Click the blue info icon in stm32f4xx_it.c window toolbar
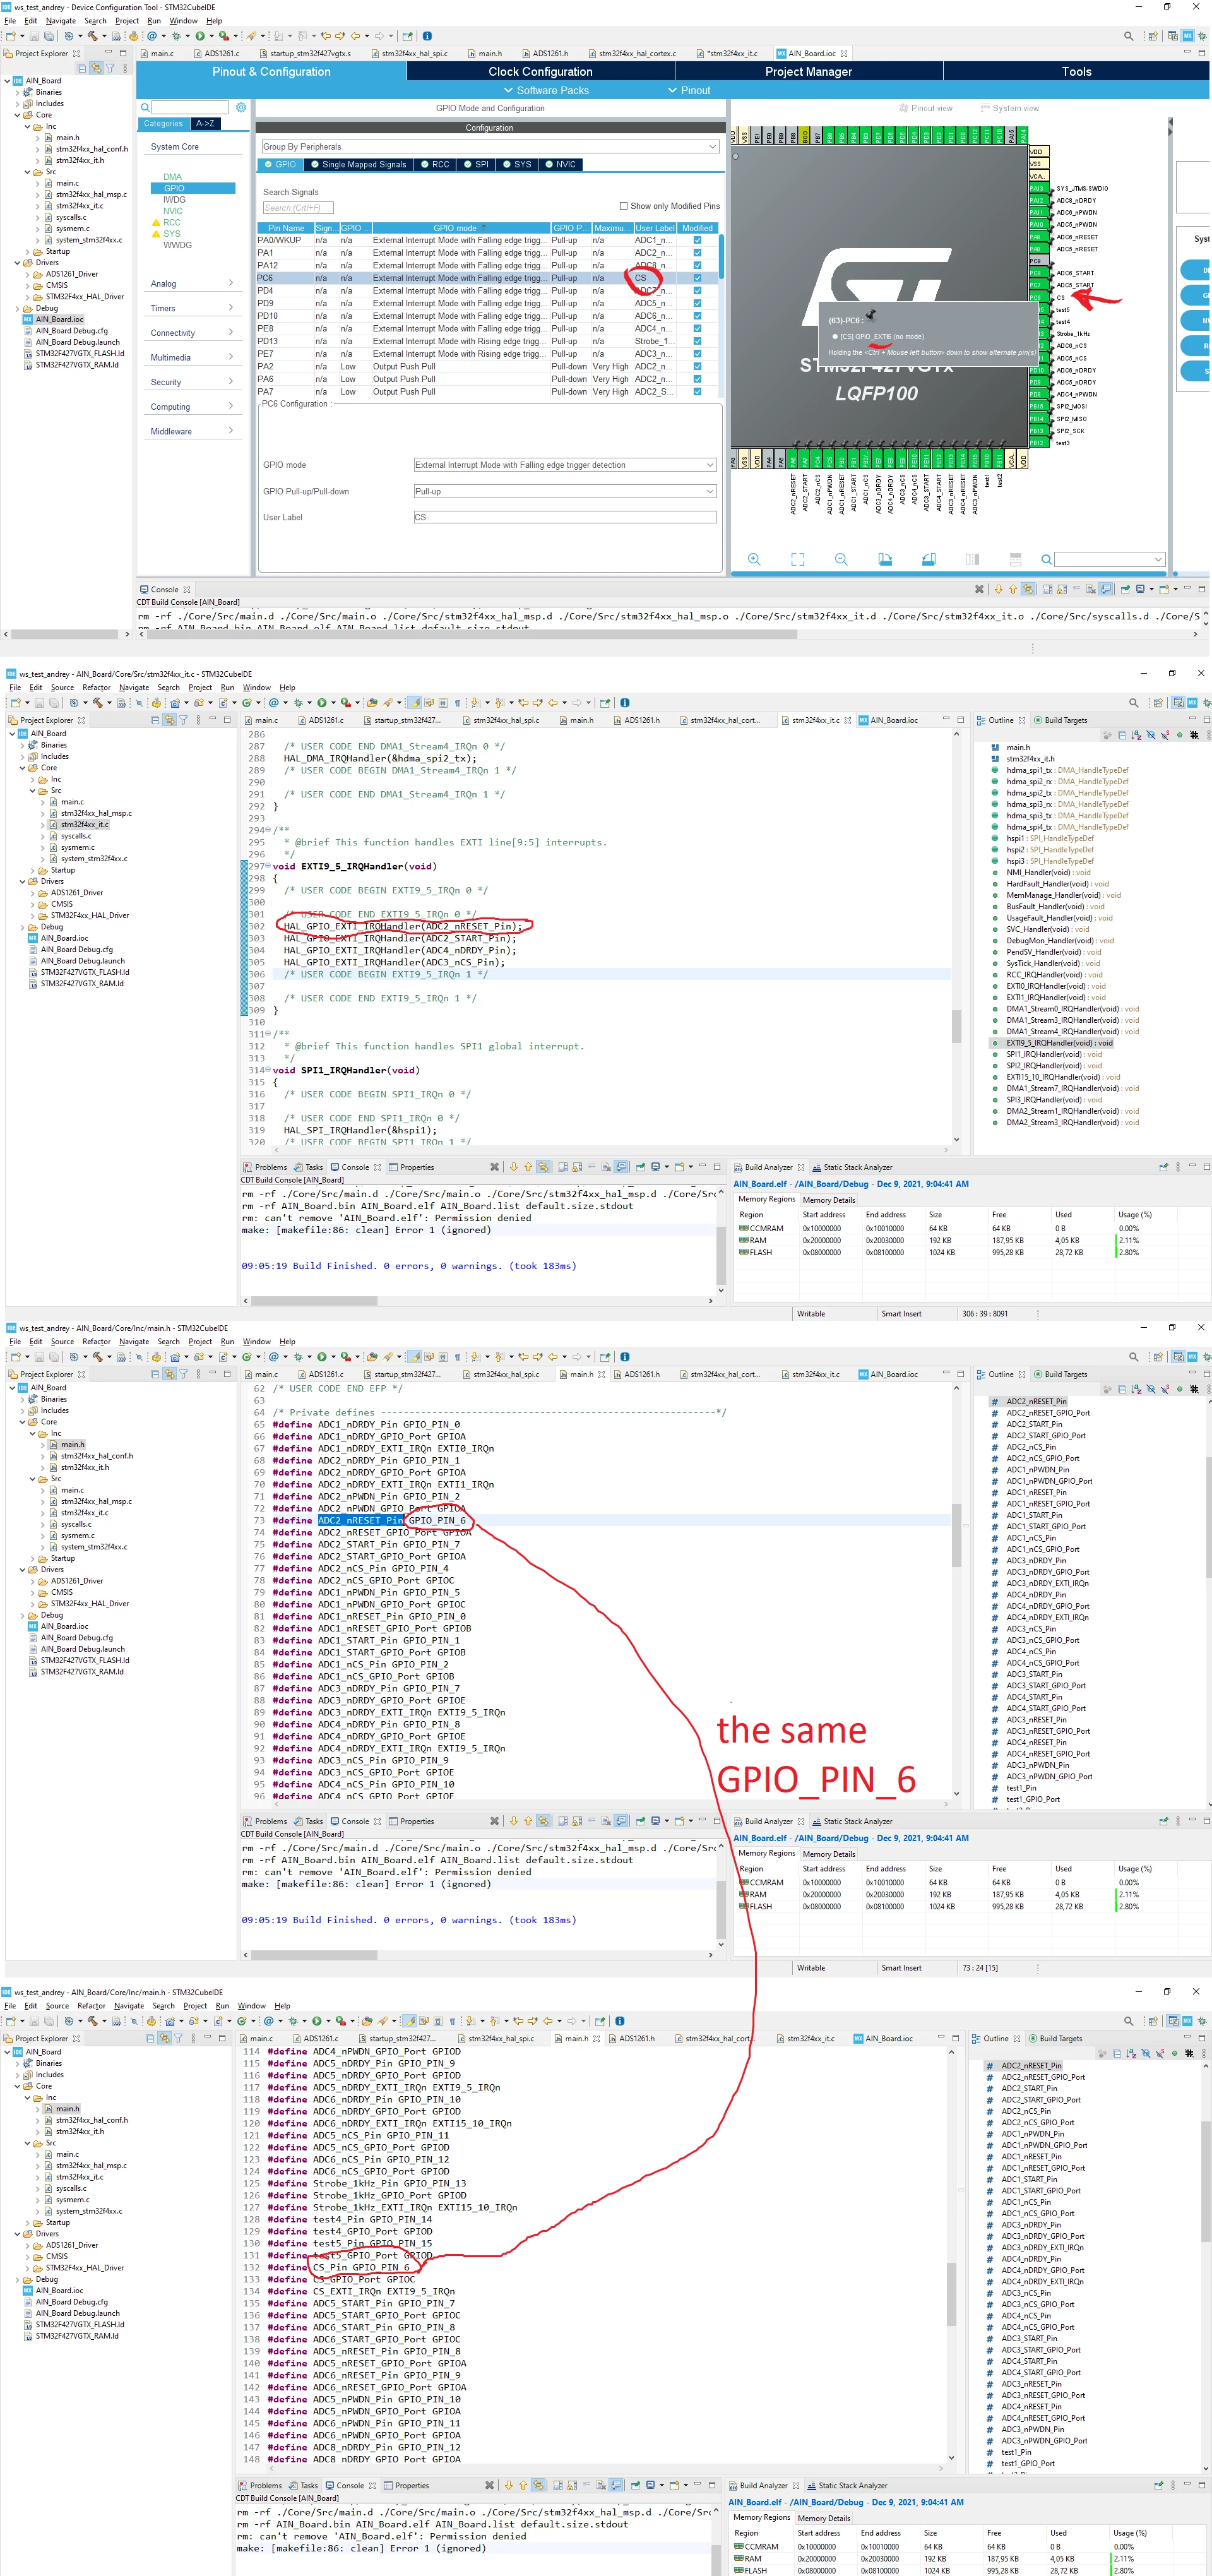The width and height of the screenshot is (1212, 2576). [x=625, y=703]
